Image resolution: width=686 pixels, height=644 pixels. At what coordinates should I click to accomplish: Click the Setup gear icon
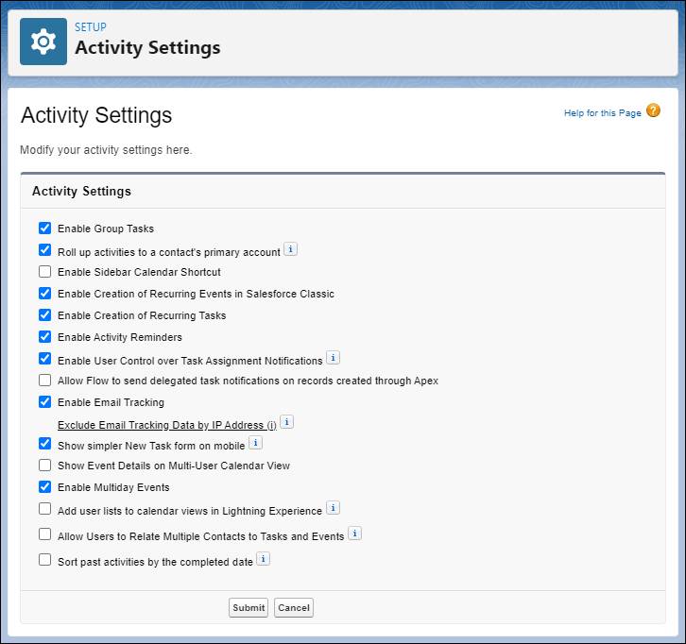point(43,42)
